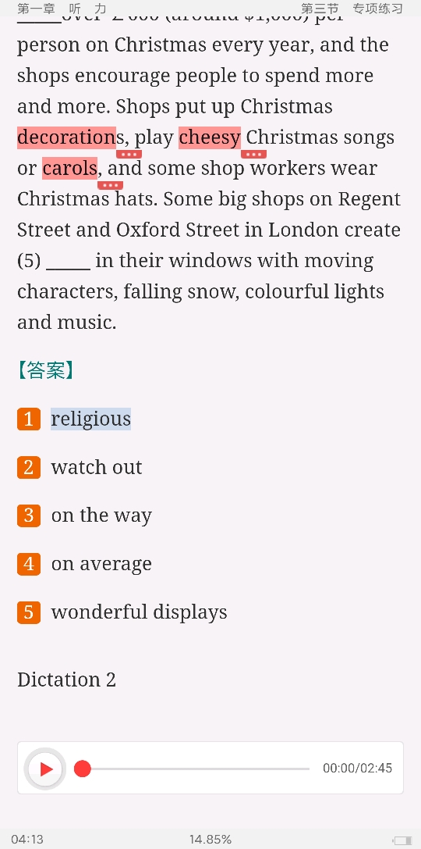
Task: Select answer number 3 badge
Action: [29, 515]
